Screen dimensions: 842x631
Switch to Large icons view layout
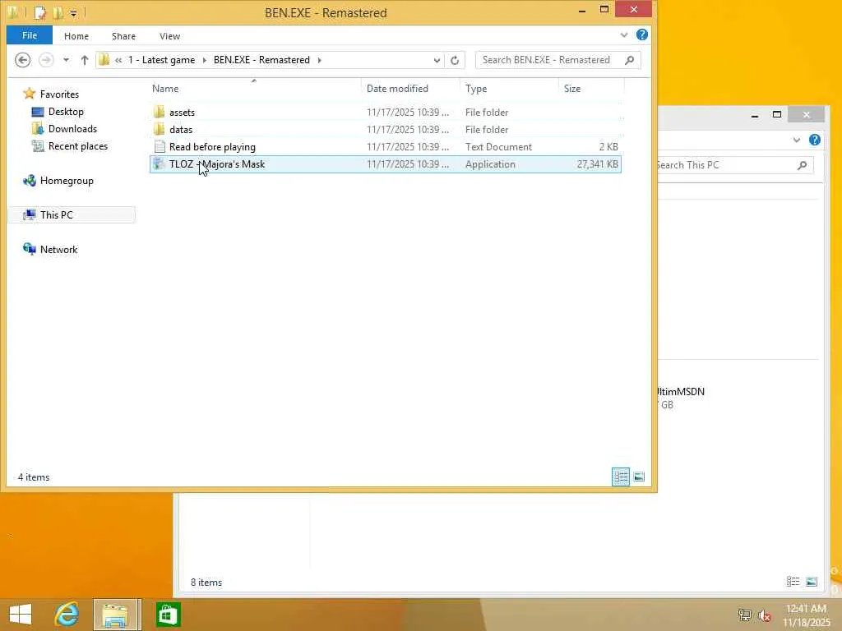[639, 477]
